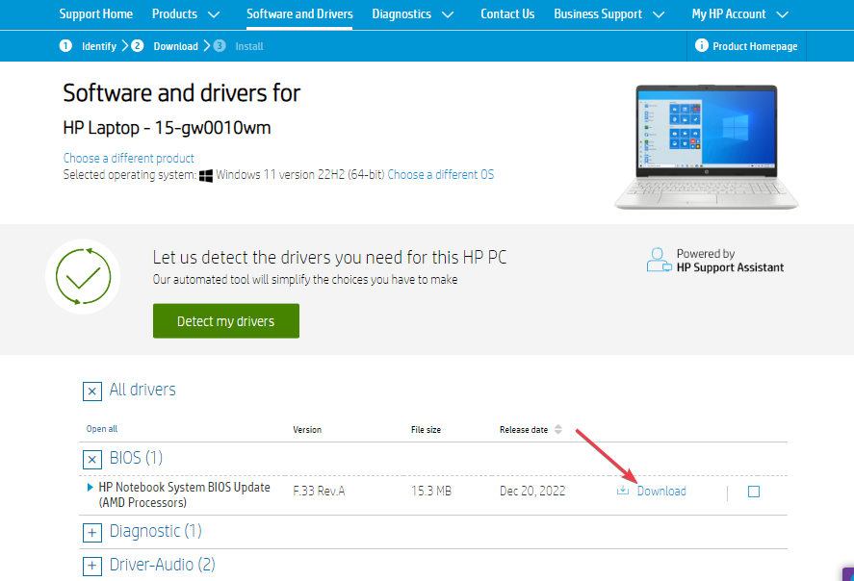Screen dimensions: 854x581
Task: Click the Windows logo icon
Action: [x=206, y=176]
